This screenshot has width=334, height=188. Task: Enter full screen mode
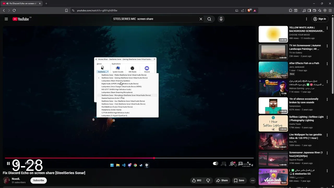point(249,163)
